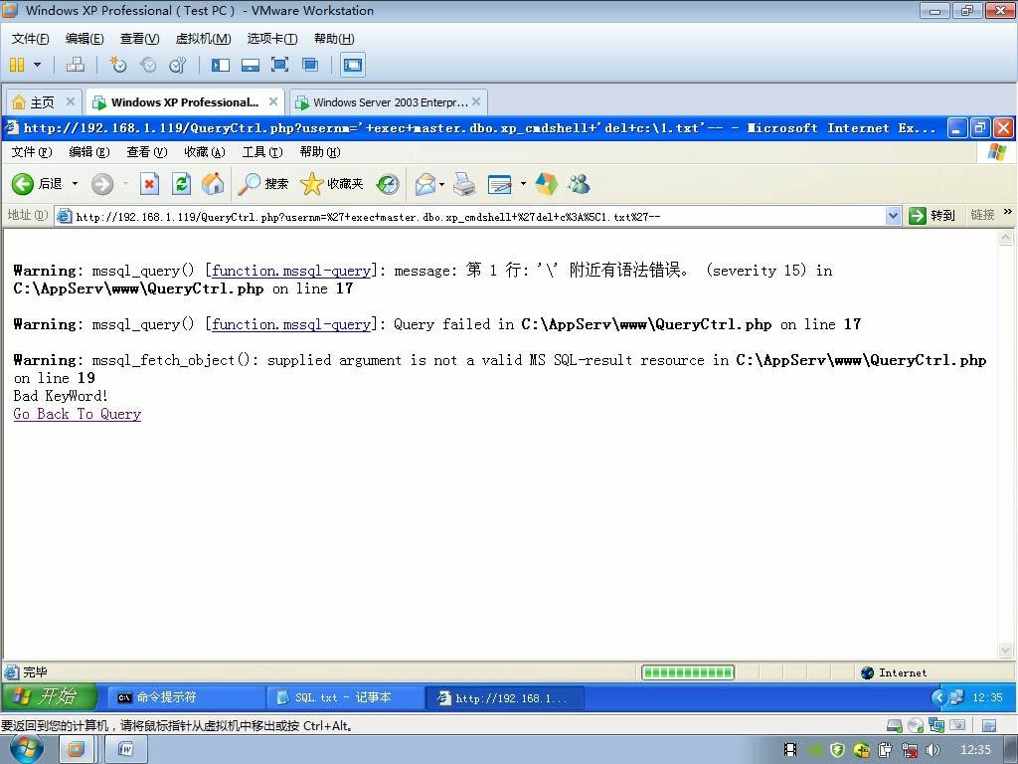The width and height of the screenshot is (1018, 764).
Task: Click the IE mail envelope icon
Action: coord(424,184)
